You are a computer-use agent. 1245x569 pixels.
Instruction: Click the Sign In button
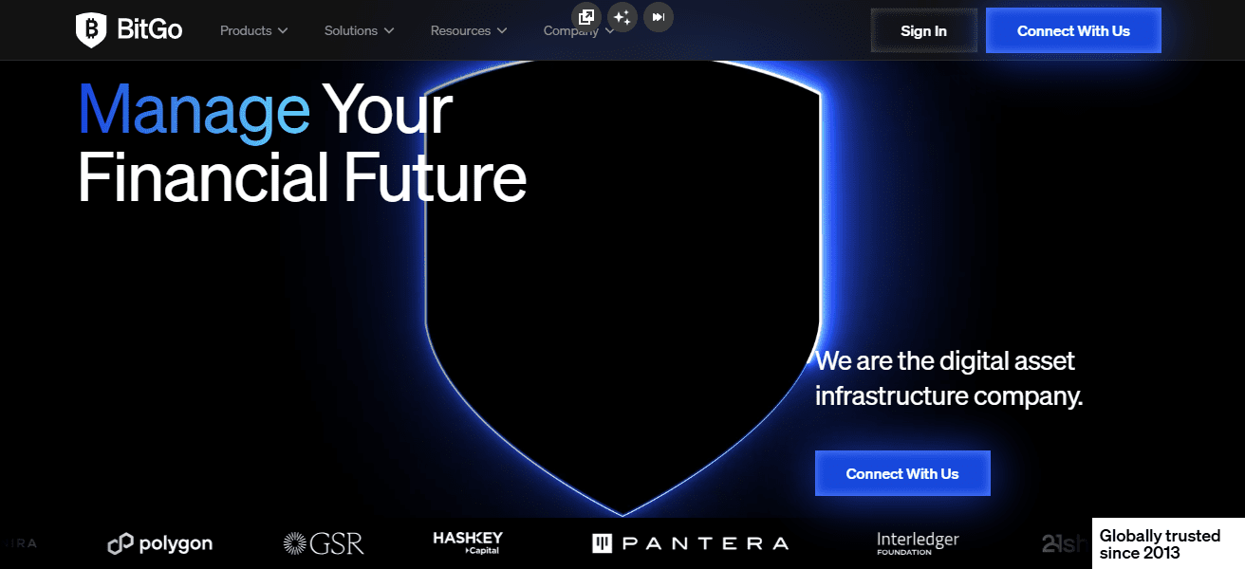tap(923, 30)
